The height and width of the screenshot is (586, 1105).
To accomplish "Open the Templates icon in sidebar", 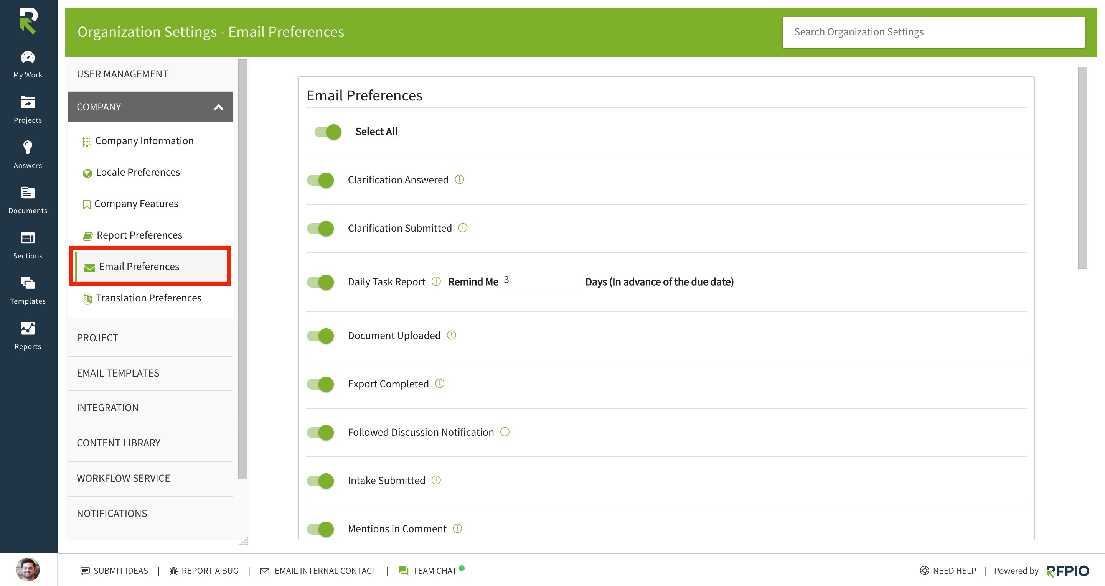I will click(x=28, y=283).
